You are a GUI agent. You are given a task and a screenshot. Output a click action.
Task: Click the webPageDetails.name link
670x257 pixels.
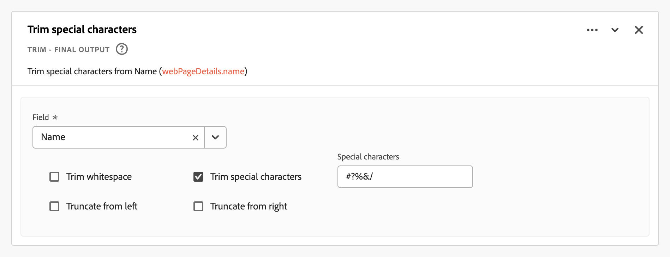(203, 71)
